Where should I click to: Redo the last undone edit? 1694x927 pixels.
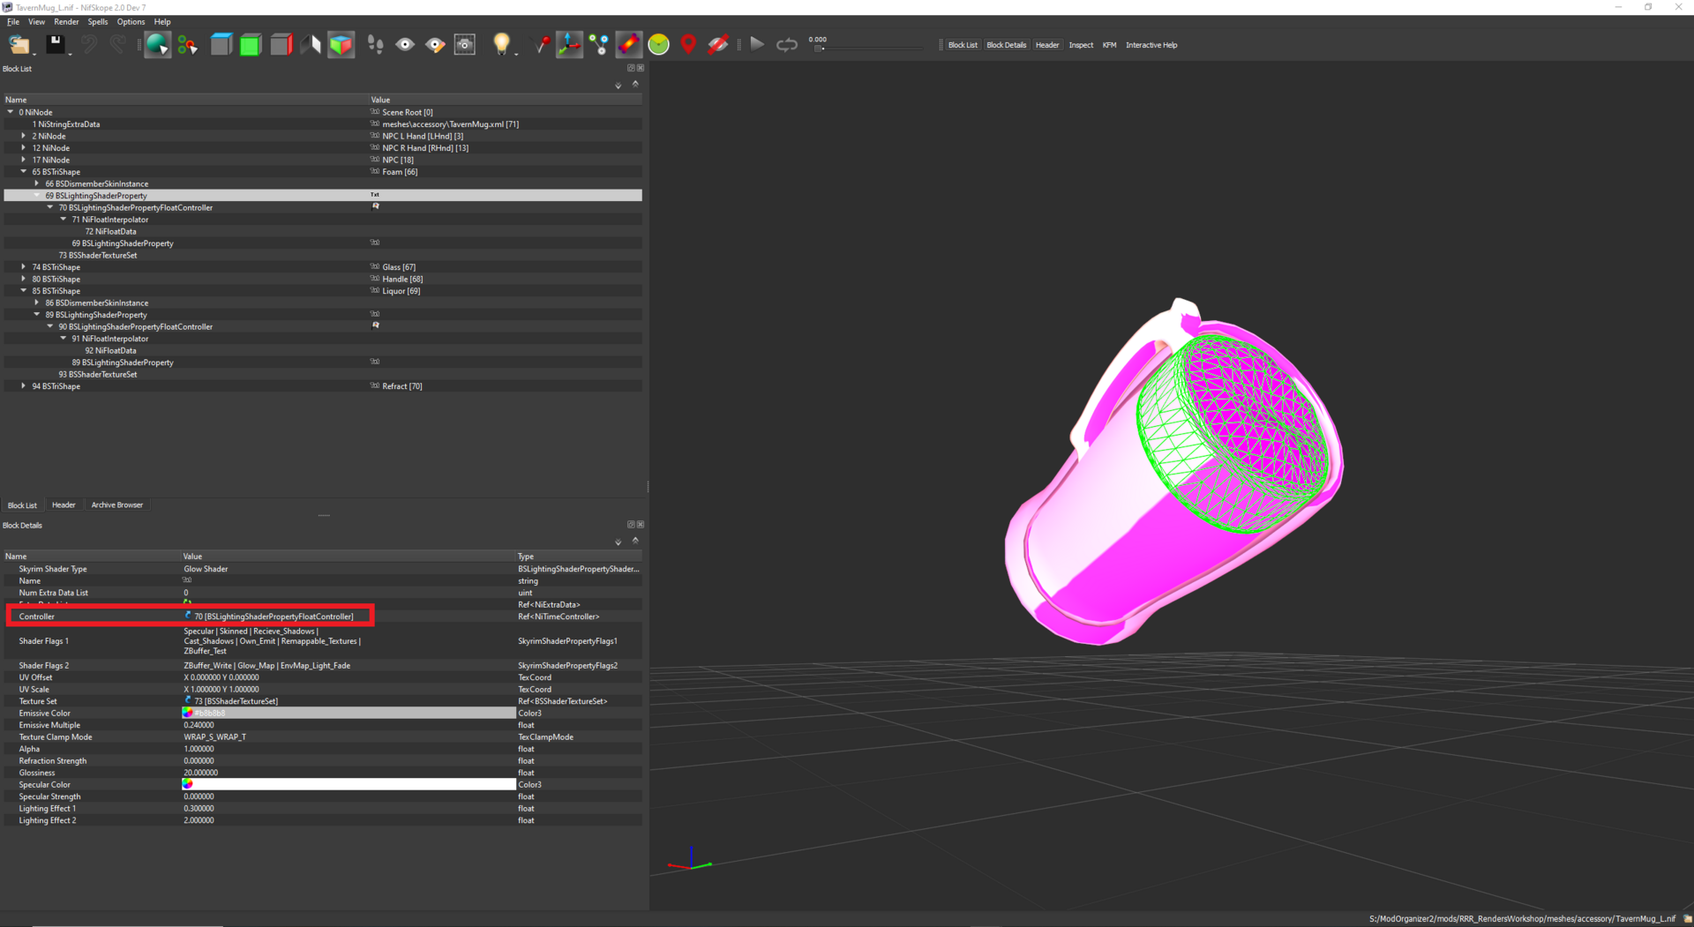click(117, 44)
